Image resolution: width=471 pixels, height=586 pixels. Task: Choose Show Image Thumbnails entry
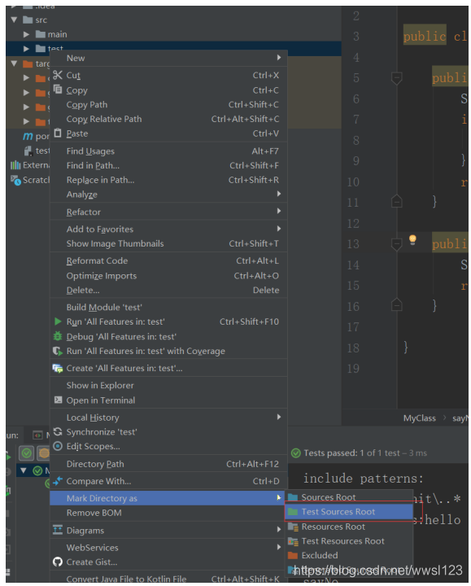[x=168, y=243]
